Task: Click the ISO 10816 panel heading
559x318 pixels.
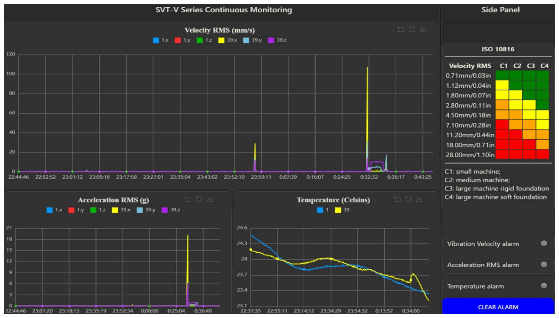Action: (x=498, y=49)
